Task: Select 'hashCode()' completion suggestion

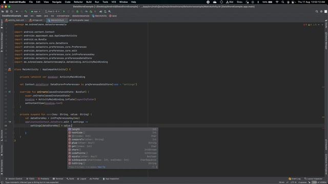Action: [x=113, y=133]
